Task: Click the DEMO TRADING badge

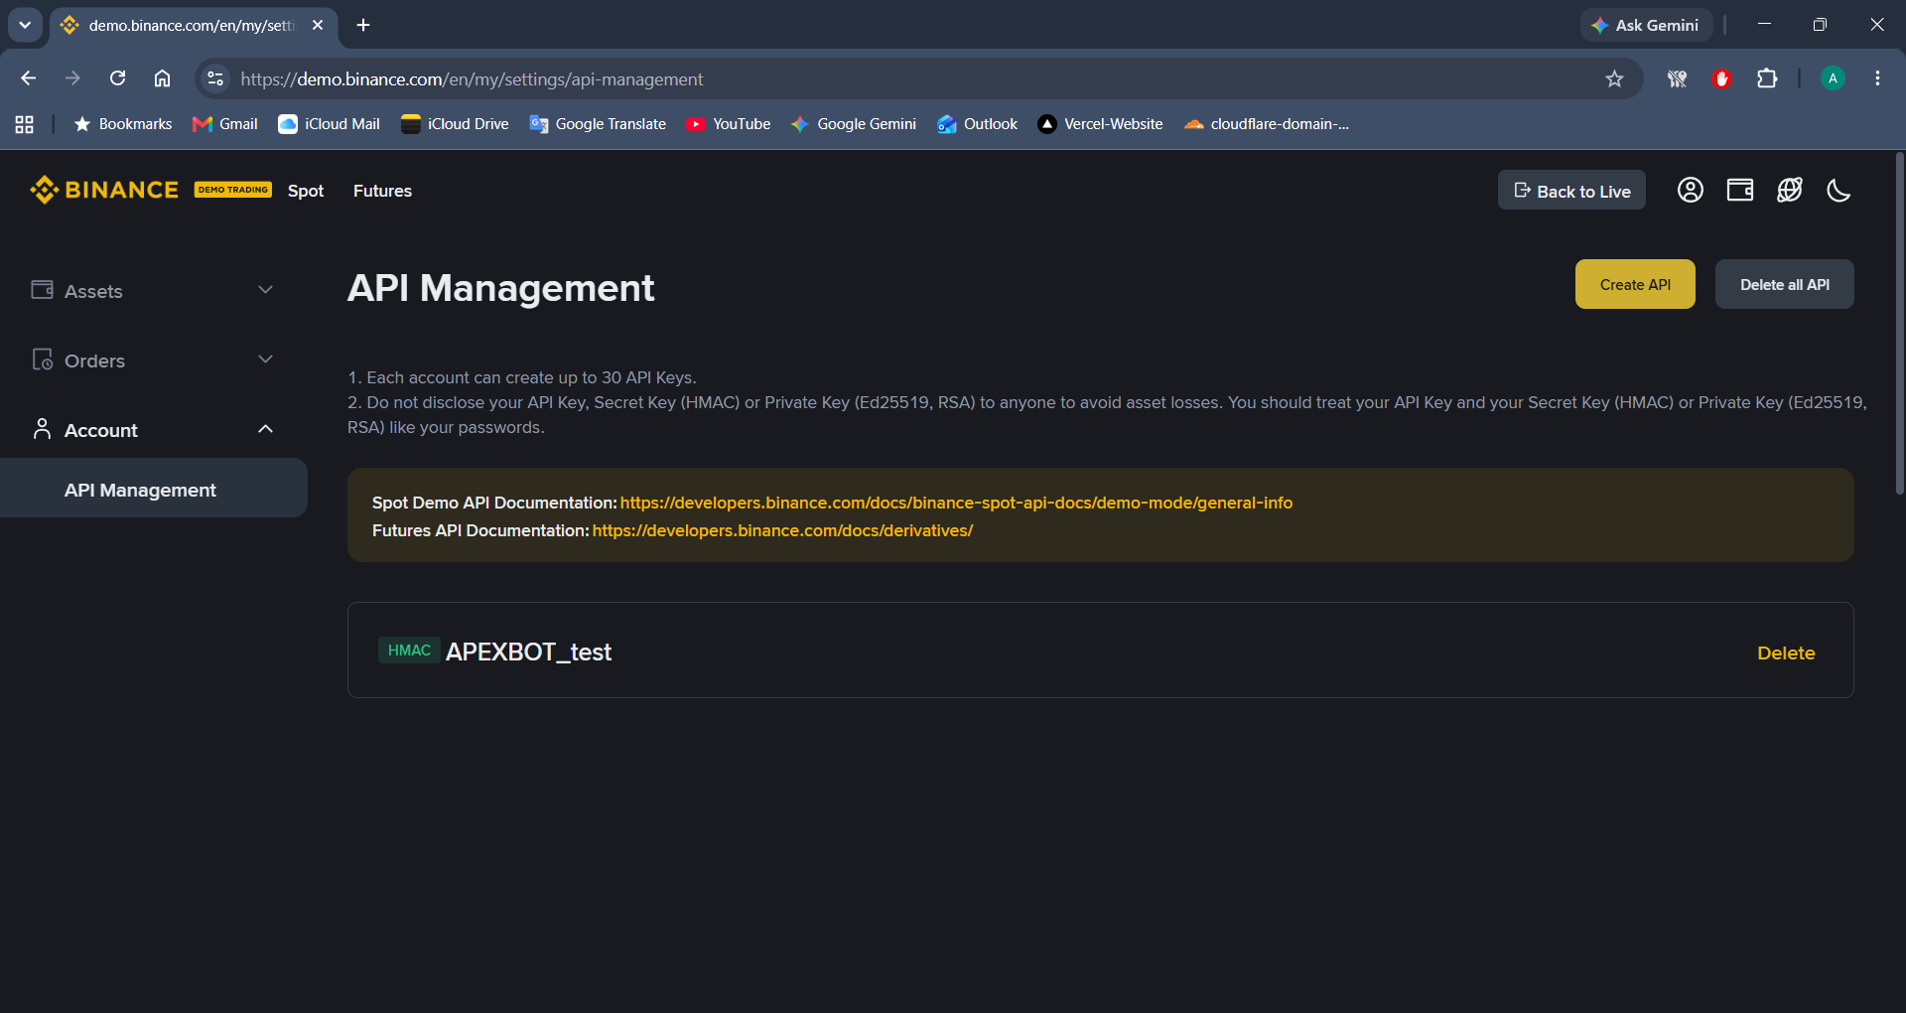Action: [233, 190]
